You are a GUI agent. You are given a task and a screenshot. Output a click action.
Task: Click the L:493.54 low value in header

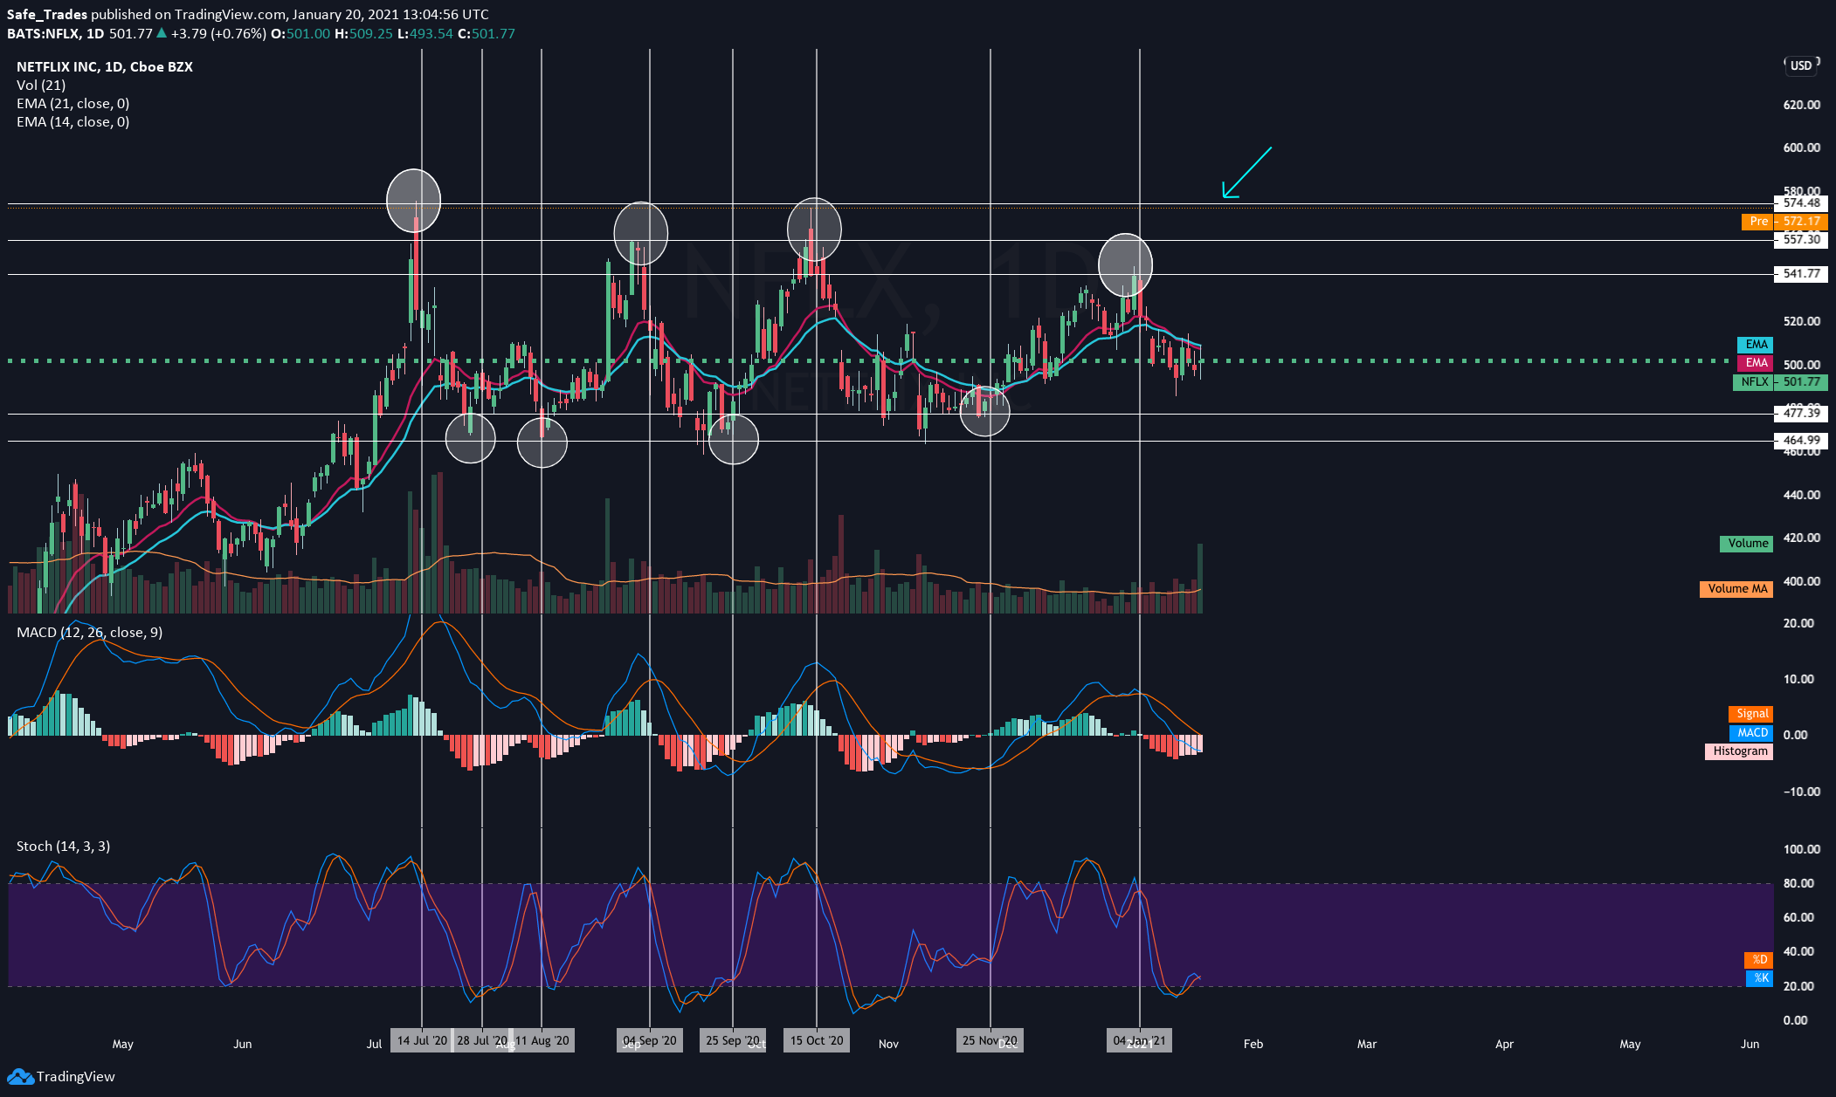pyautogui.click(x=425, y=33)
